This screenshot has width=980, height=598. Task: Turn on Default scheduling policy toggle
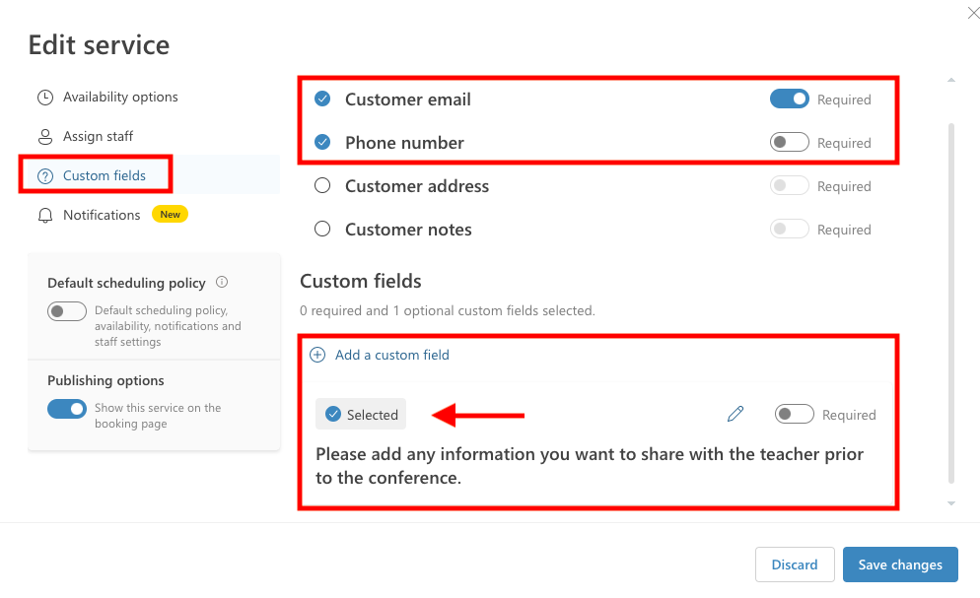(67, 311)
